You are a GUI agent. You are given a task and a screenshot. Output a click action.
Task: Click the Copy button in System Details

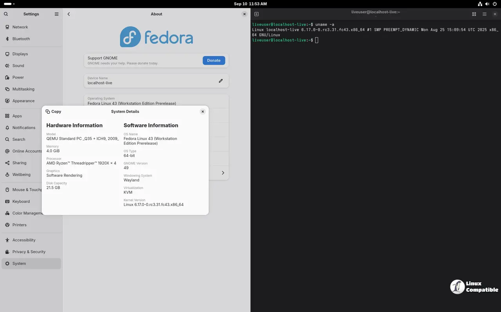click(x=54, y=111)
